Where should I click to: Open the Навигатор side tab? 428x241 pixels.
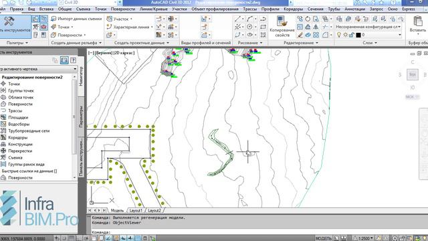click(x=81, y=76)
